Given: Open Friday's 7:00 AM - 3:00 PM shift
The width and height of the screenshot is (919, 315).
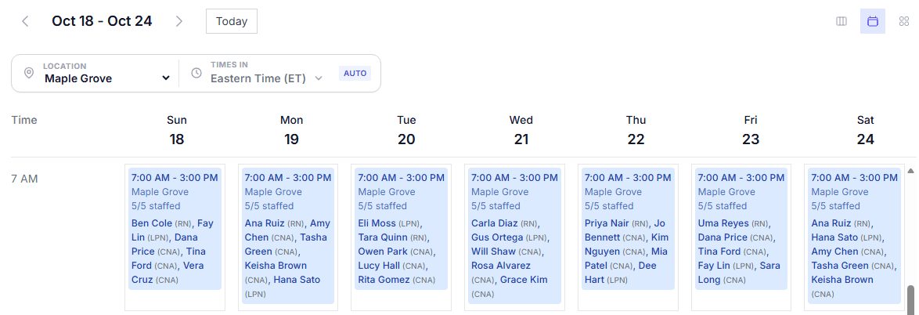Looking at the screenshot, I should click(741, 229).
